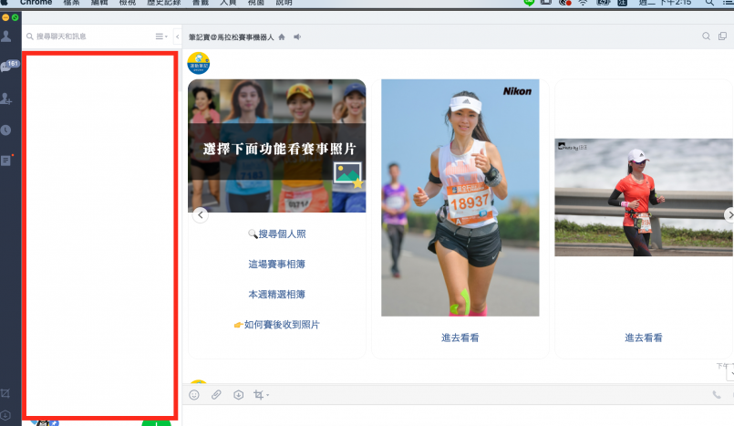Open the download icon at sidebar bottom

coord(5,415)
